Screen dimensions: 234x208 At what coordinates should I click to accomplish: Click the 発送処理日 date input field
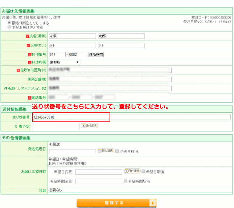click(x=73, y=152)
